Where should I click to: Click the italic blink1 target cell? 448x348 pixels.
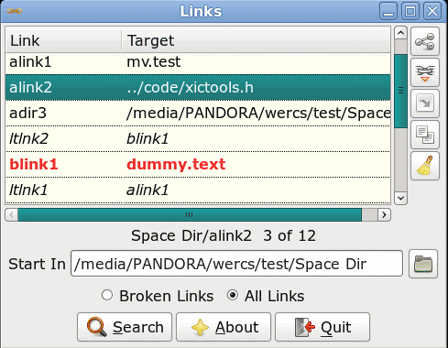click(x=148, y=139)
